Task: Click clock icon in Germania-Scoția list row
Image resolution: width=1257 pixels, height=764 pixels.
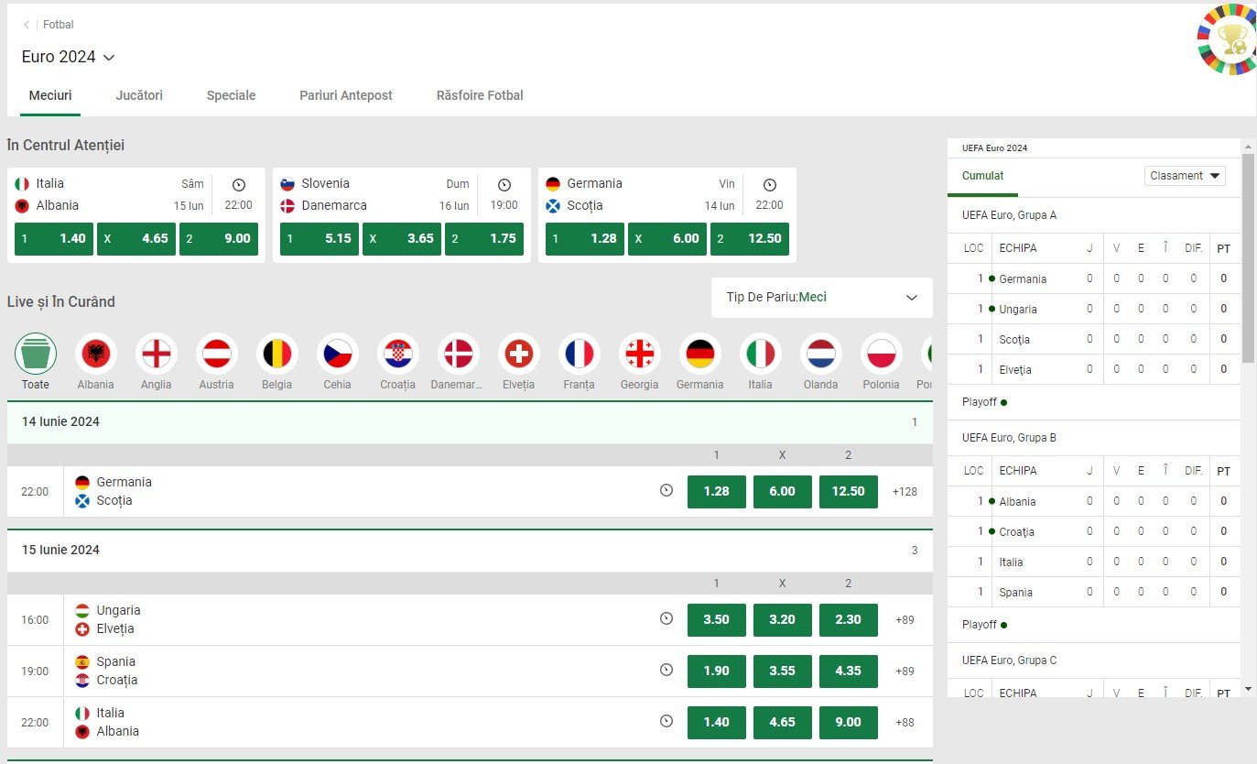Action: pos(666,491)
